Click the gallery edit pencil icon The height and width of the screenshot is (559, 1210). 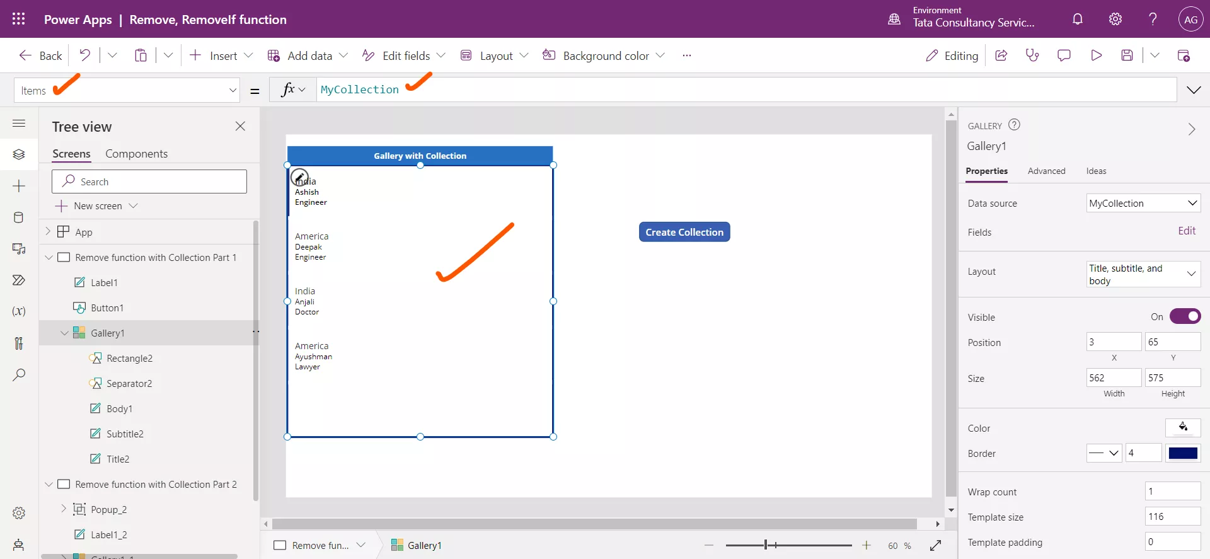tap(300, 177)
